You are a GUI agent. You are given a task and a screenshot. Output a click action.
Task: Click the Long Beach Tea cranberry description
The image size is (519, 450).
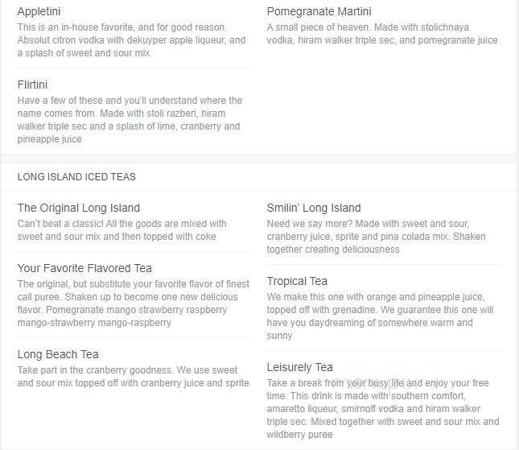[133, 377]
